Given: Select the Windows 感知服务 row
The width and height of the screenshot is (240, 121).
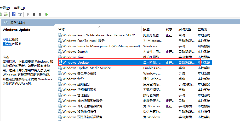Looking at the screenshot, I should [135, 84].
